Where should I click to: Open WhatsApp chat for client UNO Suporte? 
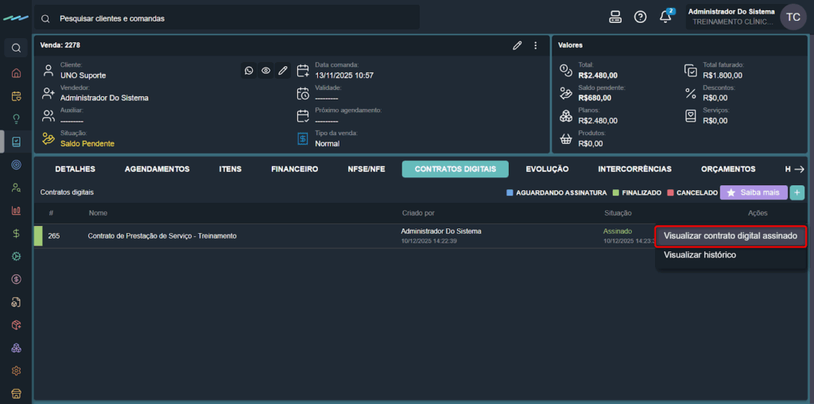pyautogui.click(x=249, y=71)
